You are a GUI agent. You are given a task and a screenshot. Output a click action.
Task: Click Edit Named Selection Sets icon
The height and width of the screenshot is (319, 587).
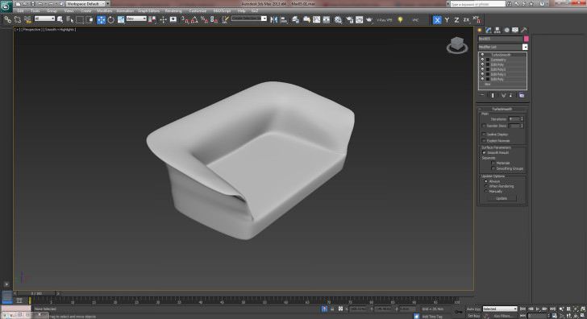click(225, 19)
